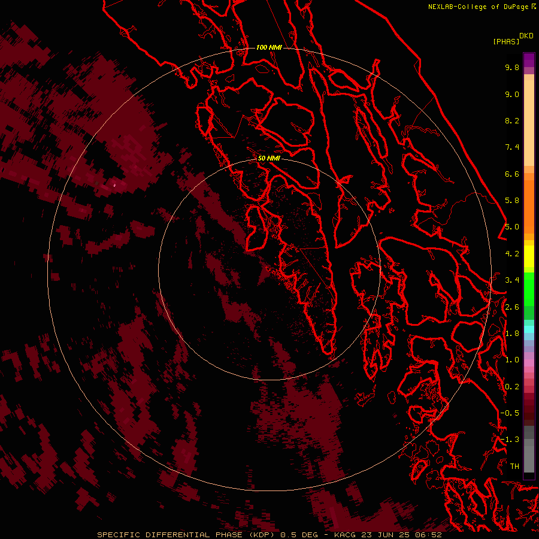Click the 5.8 value on the color scale
The image size is (539, 539).
(x=512, y=201)
